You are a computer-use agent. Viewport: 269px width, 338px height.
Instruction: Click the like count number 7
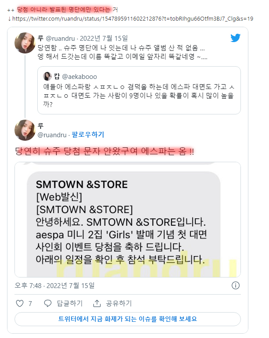pos(30,303)
